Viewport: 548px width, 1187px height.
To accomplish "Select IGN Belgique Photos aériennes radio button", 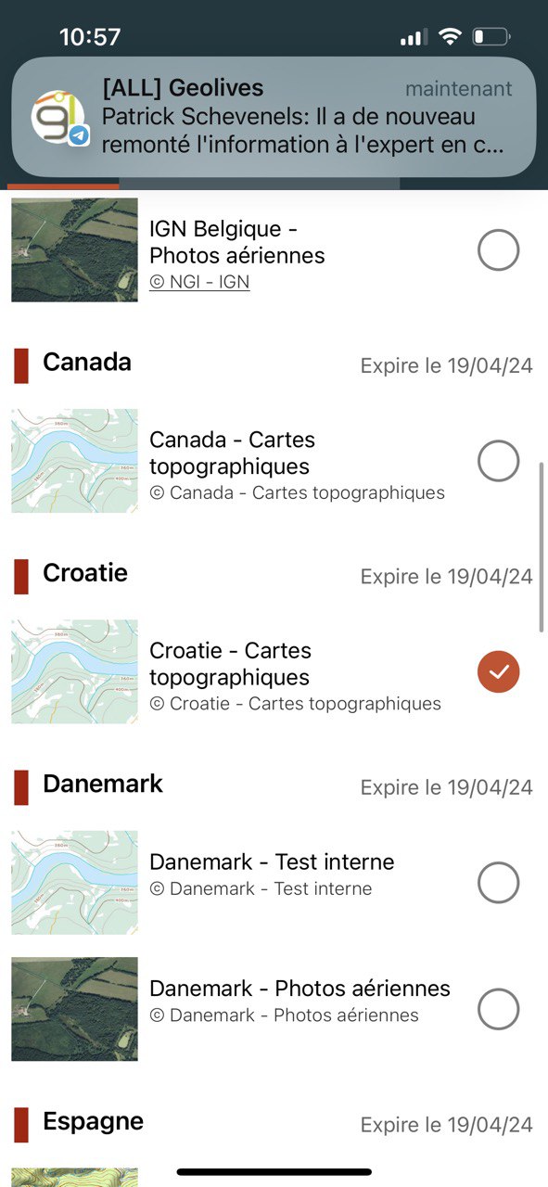I will click(498, 250).
